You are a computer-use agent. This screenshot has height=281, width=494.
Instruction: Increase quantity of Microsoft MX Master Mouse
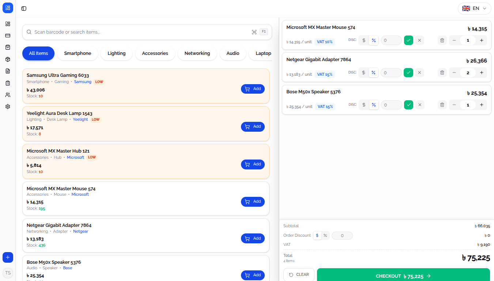(x=482, y=40)
